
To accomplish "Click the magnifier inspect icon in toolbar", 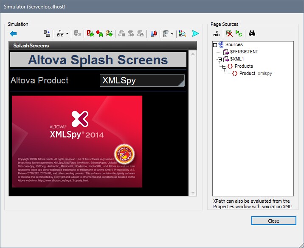I will coord(183,33).
